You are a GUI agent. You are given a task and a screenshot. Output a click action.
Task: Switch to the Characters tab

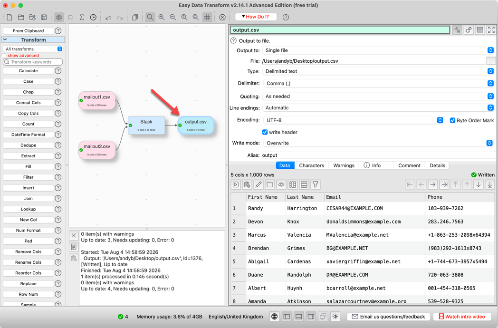(311, 165)
